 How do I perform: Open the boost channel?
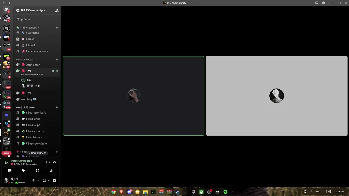tap(37, 45)
